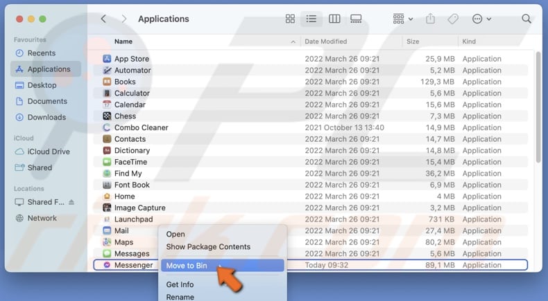
Task: Choose Get Info in context menu
Action: (180, 284)
